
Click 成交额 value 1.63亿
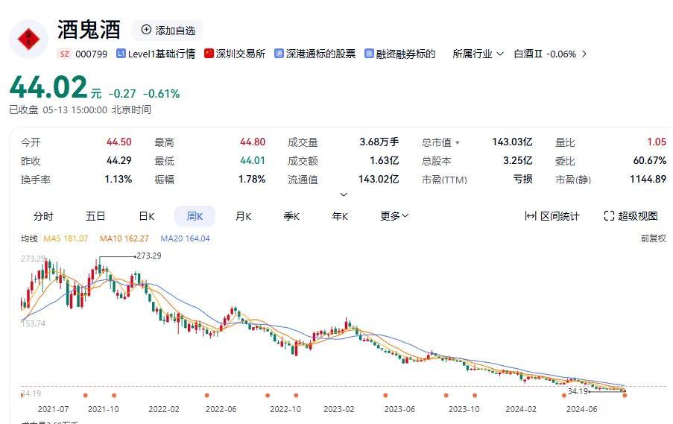[384, 160]
